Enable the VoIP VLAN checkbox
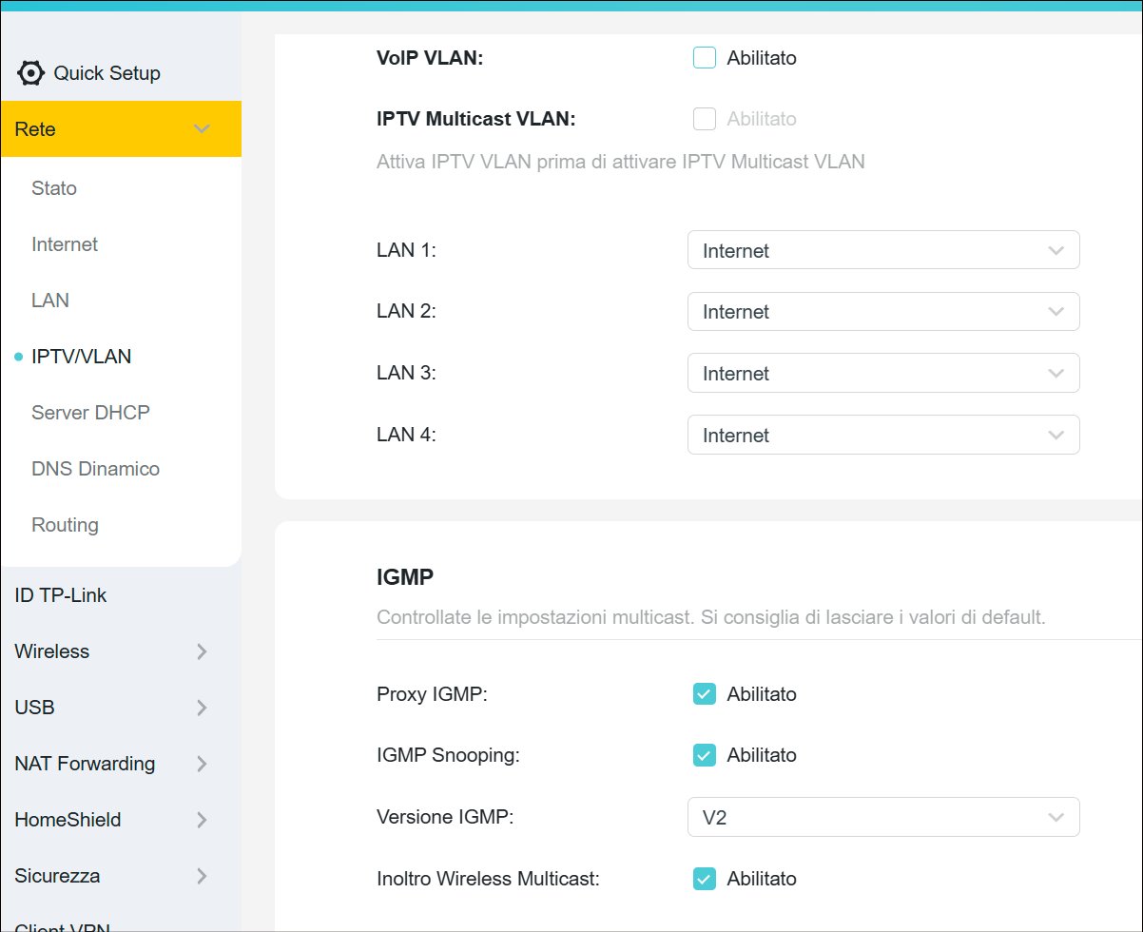The height and width of the screenshot is (932, 1143). (x=705, y=58)
